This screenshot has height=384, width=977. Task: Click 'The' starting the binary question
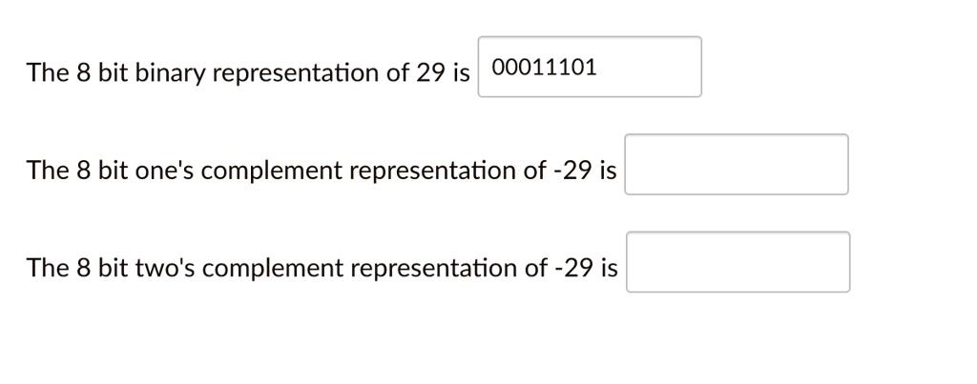[48, 72]
